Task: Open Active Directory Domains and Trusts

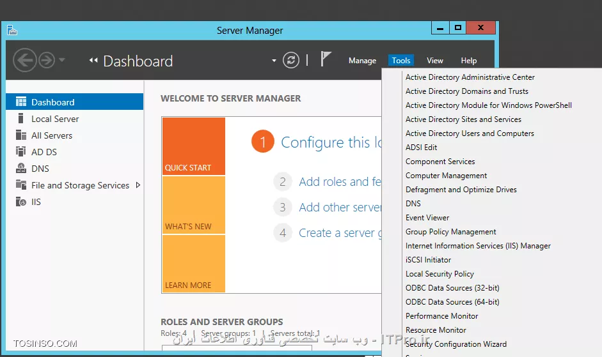Action: [x=467, y=91]
